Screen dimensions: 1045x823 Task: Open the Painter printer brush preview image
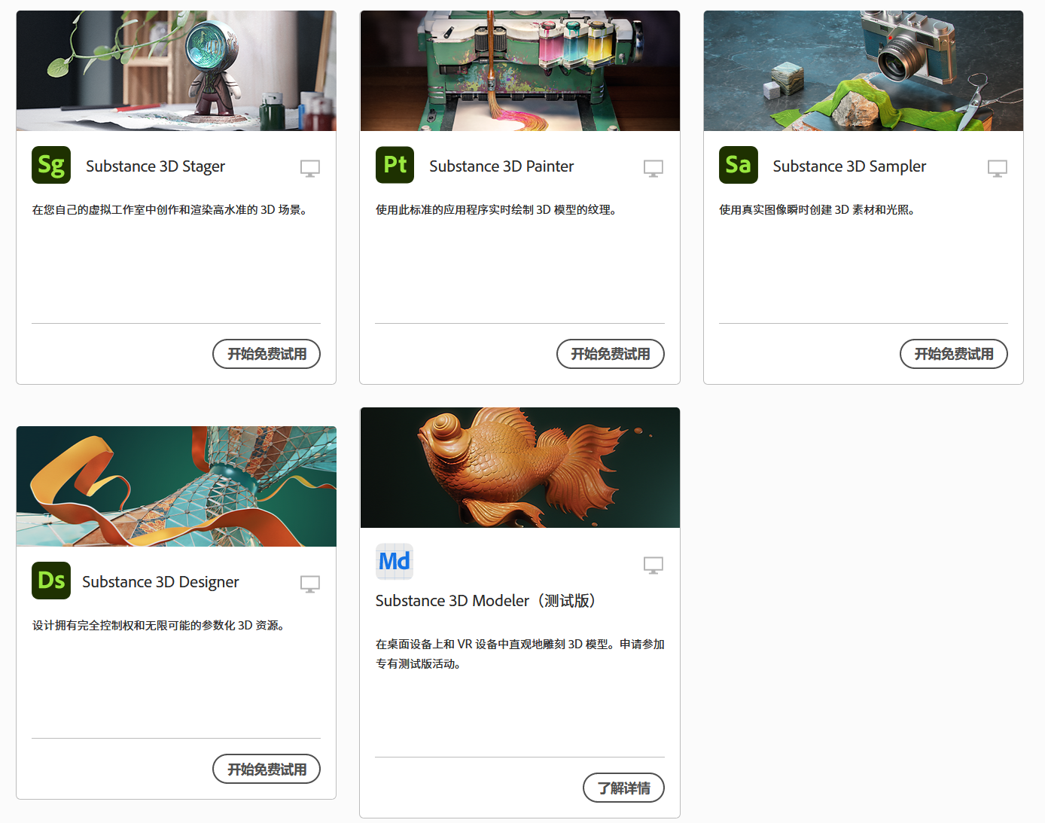pyautogui.click(x=520, y=71)
